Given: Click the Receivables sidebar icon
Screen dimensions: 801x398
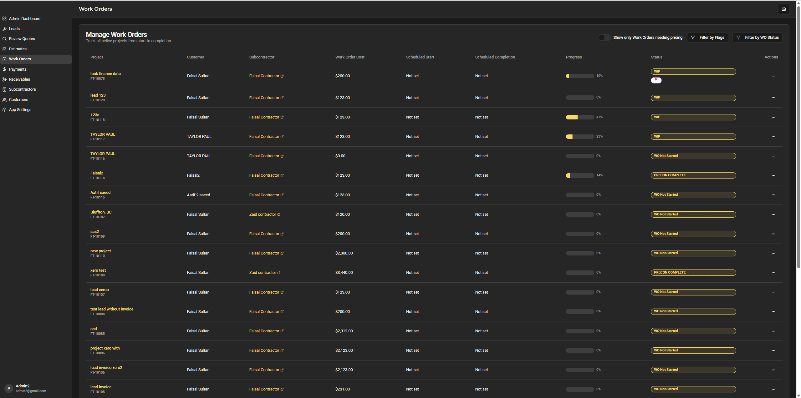Looking at the screenshot, I should 4,79.
